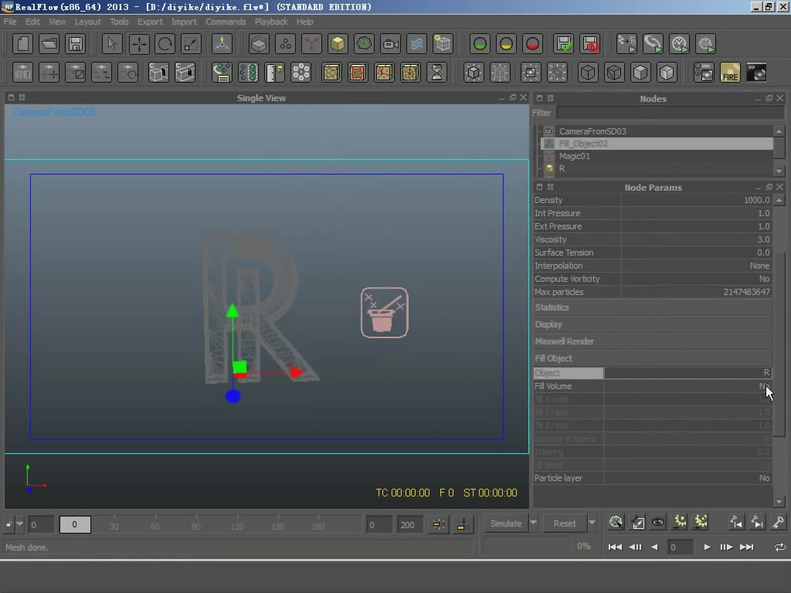791x593 pixels.
Task: Click the hourglass icon in second toolbar
Action: [437, 73]
